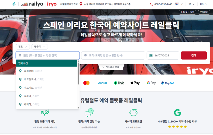Open the KO language dropdown
Viewport: 213px width, 135px height.
pyautogui.click(x=204, y=4)
